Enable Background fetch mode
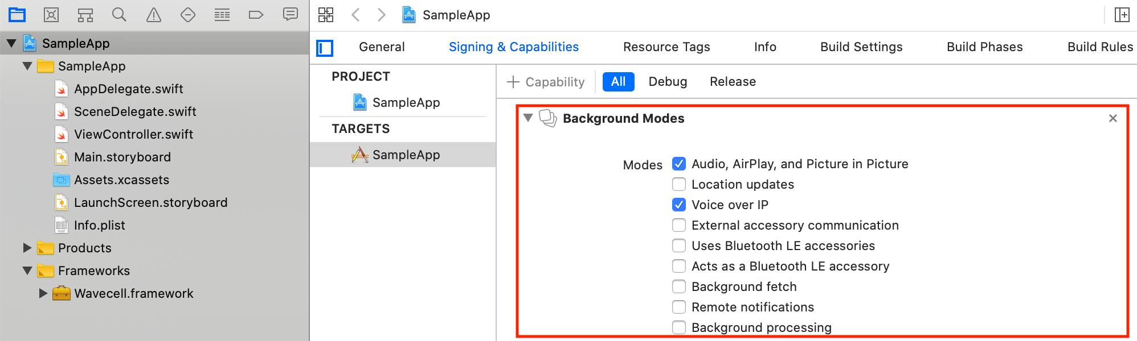This screenshot has height=341, width=1137. (x=679, y=286)
